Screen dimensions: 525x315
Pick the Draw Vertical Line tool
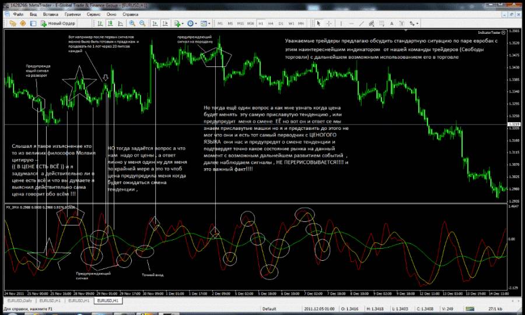tap(341, 23)
